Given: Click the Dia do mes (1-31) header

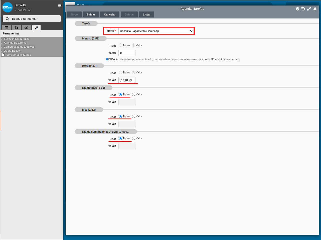Looking at the screenshot, I should pyautogui.click(x=93, y=88).
